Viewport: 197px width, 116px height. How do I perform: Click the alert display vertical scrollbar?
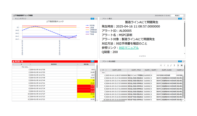tap(184, 34)
